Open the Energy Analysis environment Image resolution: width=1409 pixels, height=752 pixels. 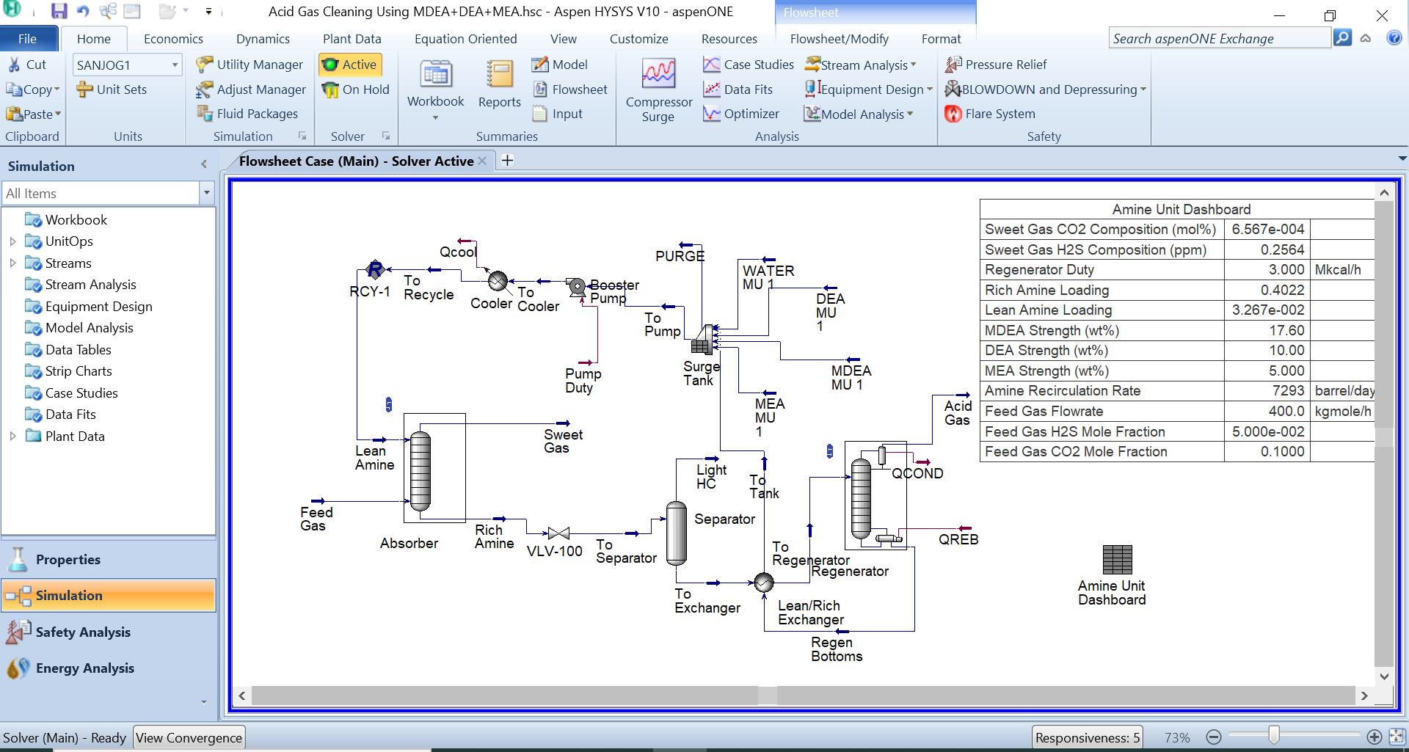109,668
